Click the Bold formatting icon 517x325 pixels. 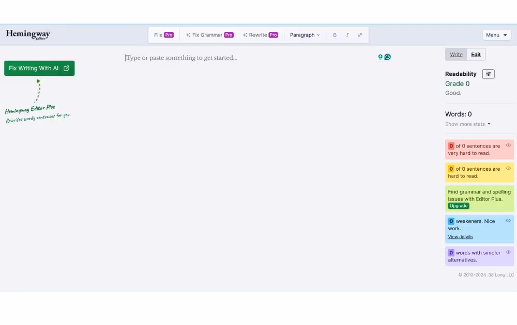(334, 35)
